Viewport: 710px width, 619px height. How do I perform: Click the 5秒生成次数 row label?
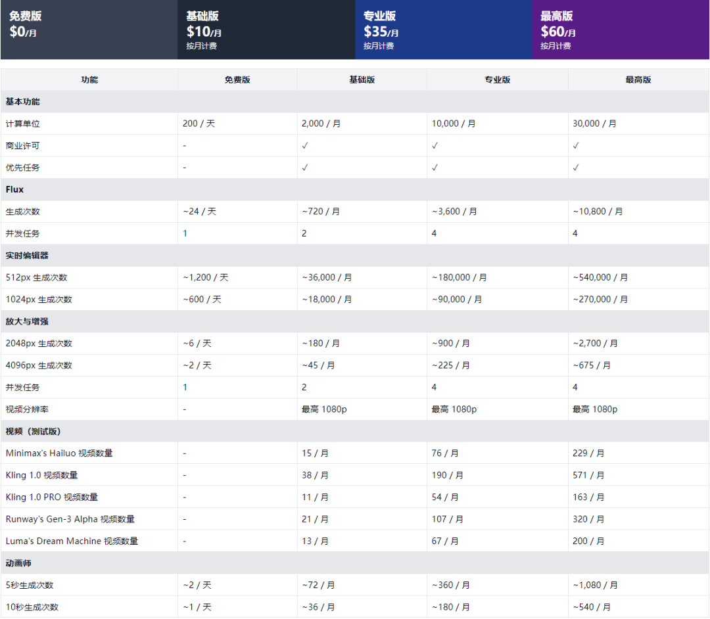[x=30, y=585]
